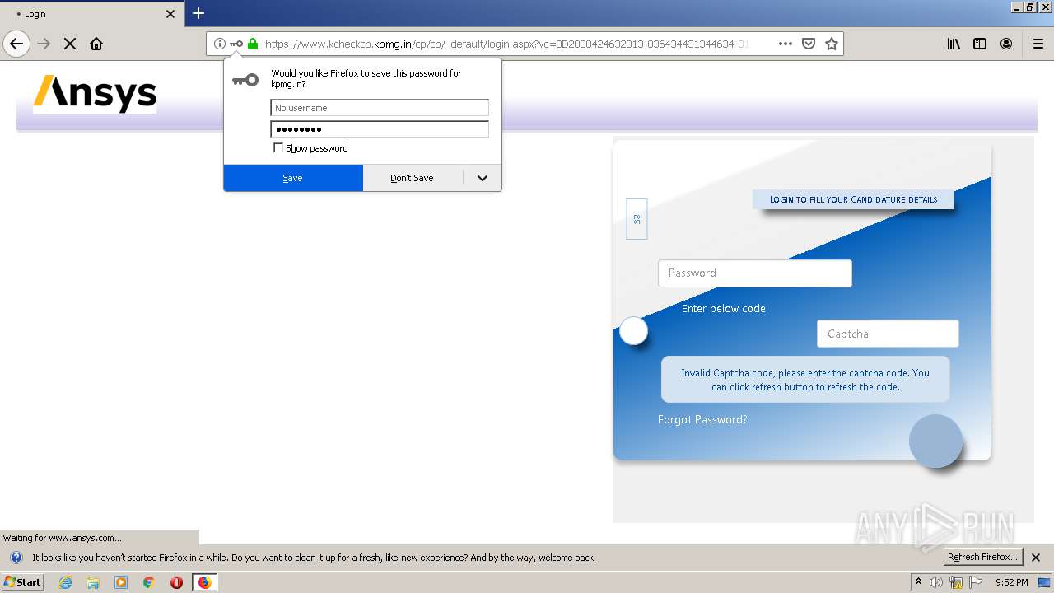Focus the Password field on login card
Viewport: 1054px width, 593px height.
point(755,273)
